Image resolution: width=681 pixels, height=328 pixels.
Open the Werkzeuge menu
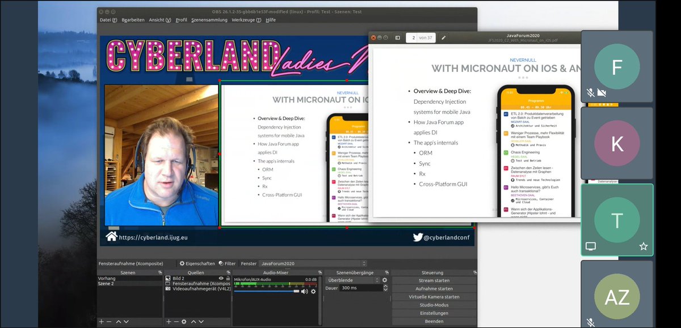[x=246, y=20]
